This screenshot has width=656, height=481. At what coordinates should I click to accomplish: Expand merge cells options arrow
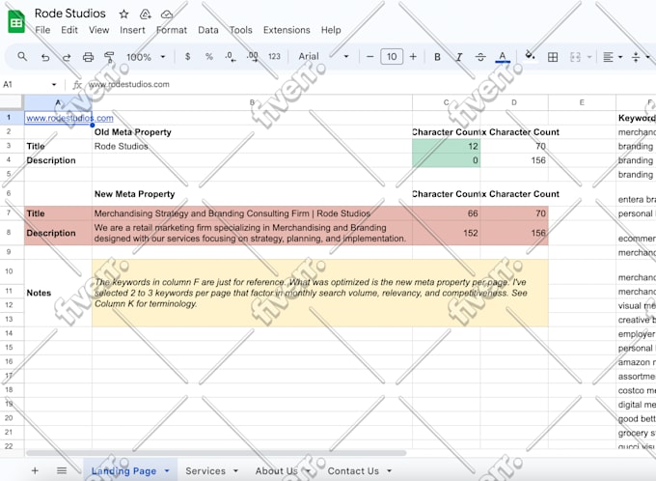(x=589, y=57)
